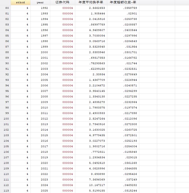Click turnover value 10.147217

point(91,185)
